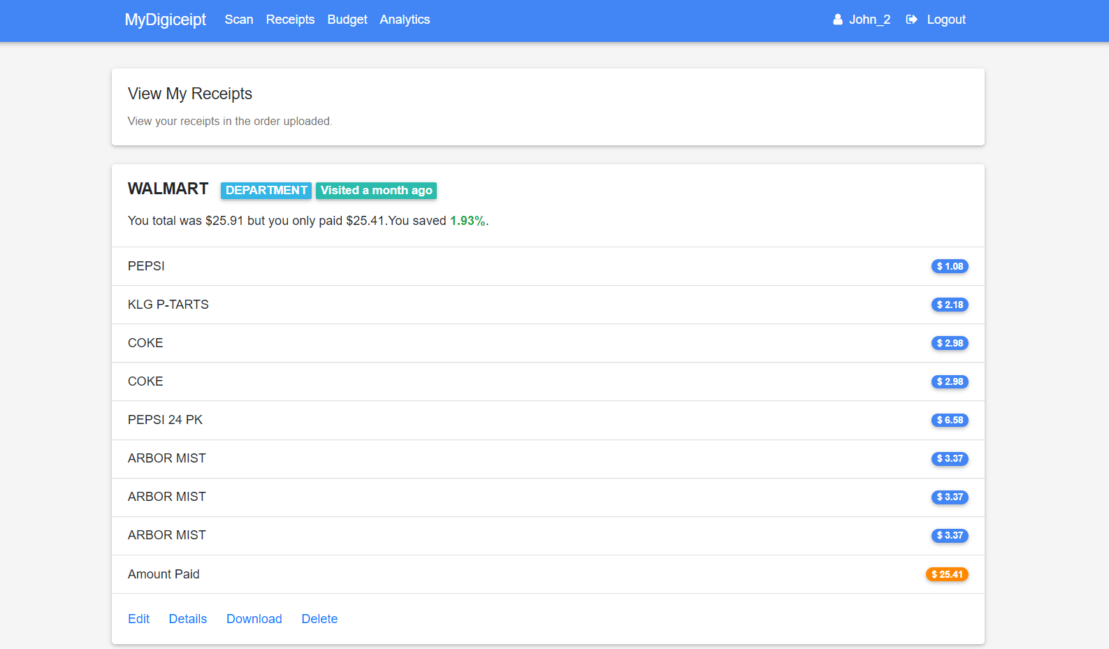
Task: Open the Receipts nav item
Action: (290, 20)
